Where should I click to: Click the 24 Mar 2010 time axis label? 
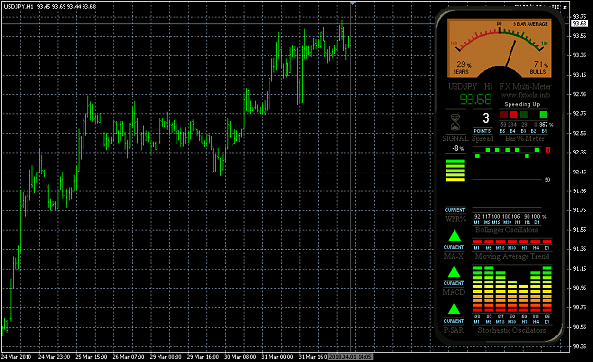point(16,356)
